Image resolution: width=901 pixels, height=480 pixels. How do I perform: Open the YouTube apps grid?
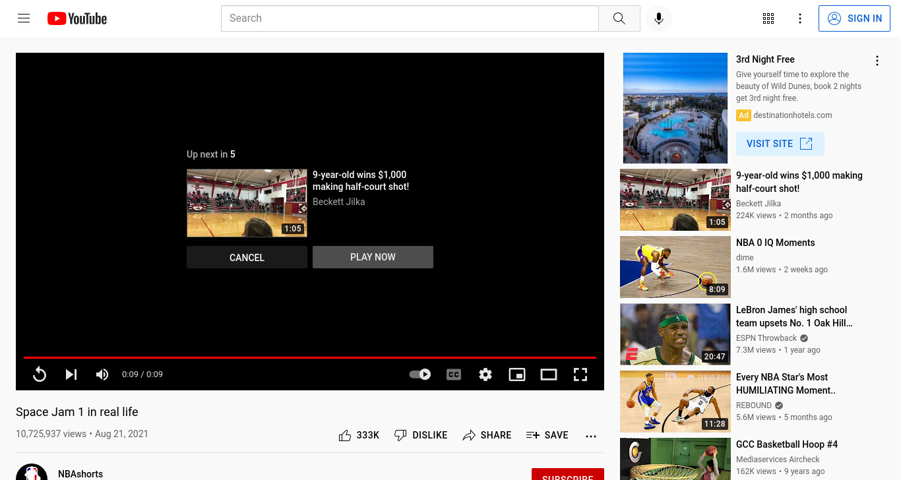click(x=768, y=18)
